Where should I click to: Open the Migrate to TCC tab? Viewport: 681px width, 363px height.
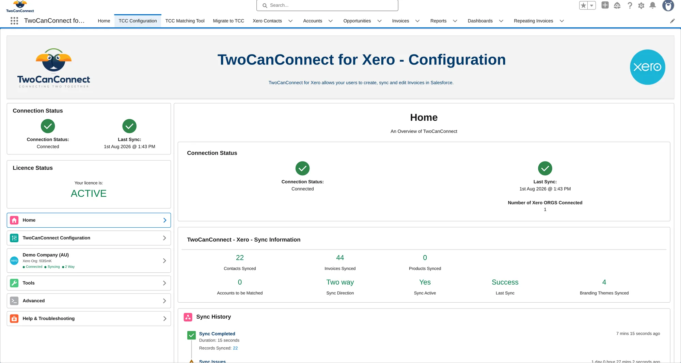228,21
